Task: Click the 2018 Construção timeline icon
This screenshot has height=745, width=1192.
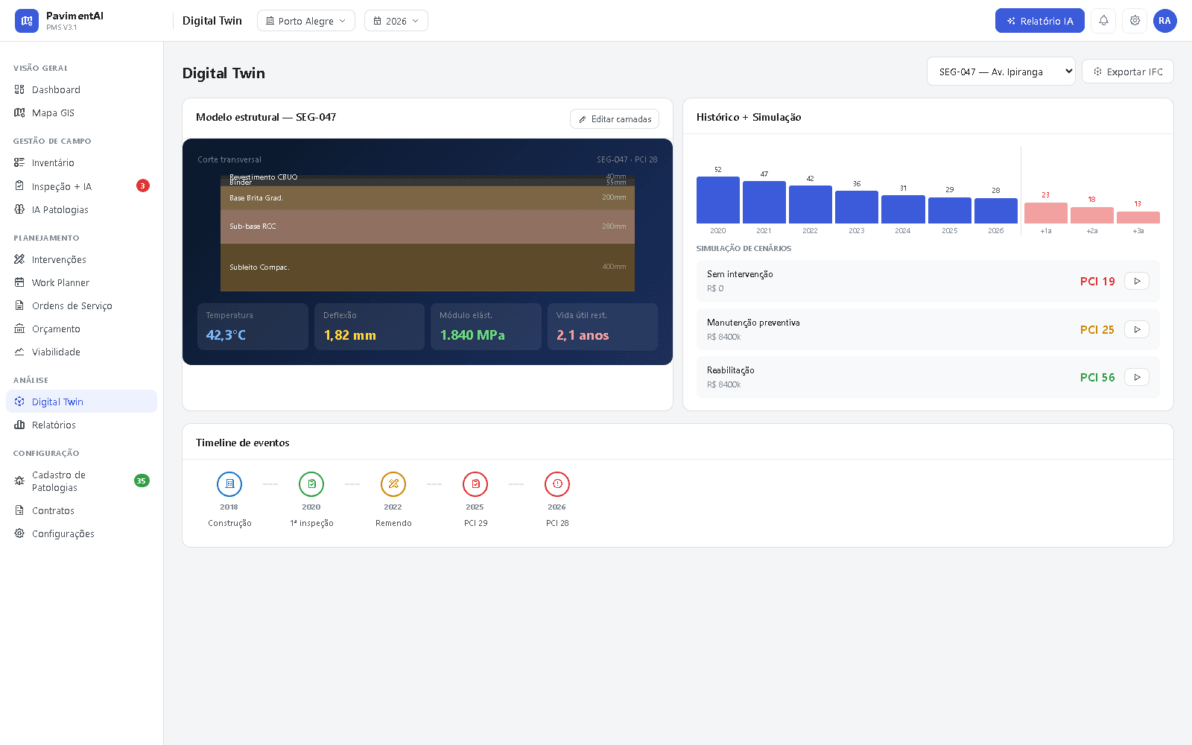Action: point(229,484)
